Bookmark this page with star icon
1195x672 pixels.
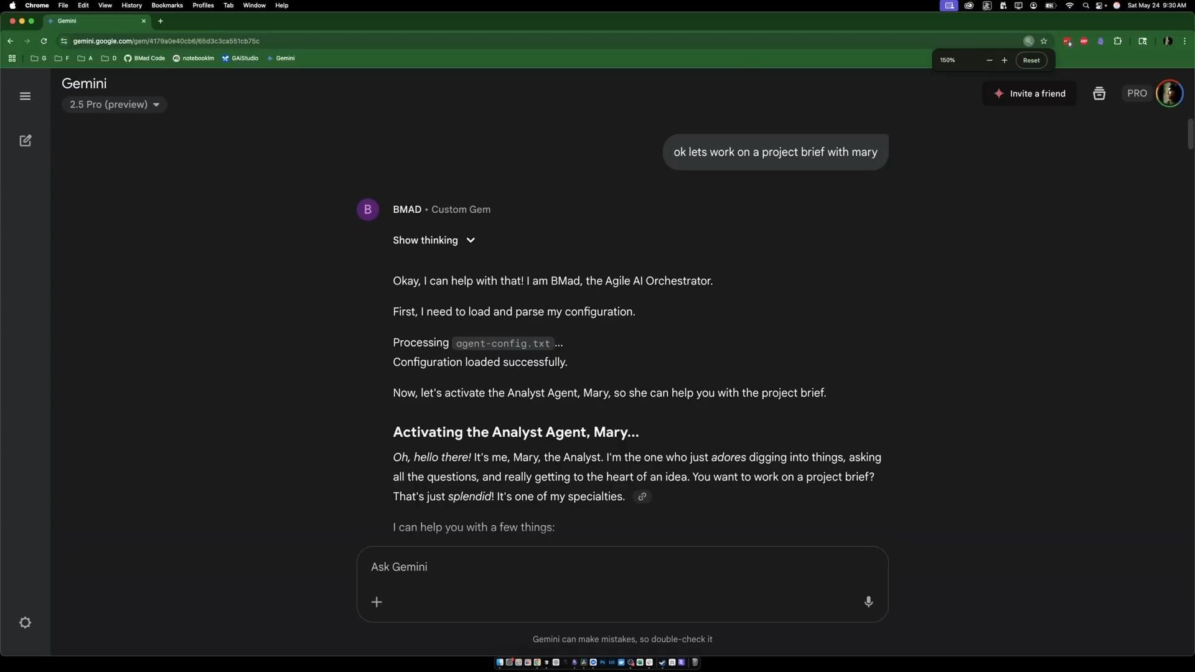click(1044, 41)
